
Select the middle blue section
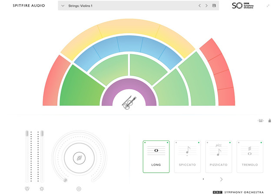click(129, 43)
